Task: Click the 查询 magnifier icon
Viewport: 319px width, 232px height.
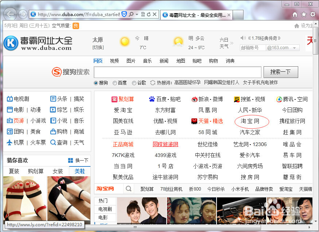Action: click(53, 142)
